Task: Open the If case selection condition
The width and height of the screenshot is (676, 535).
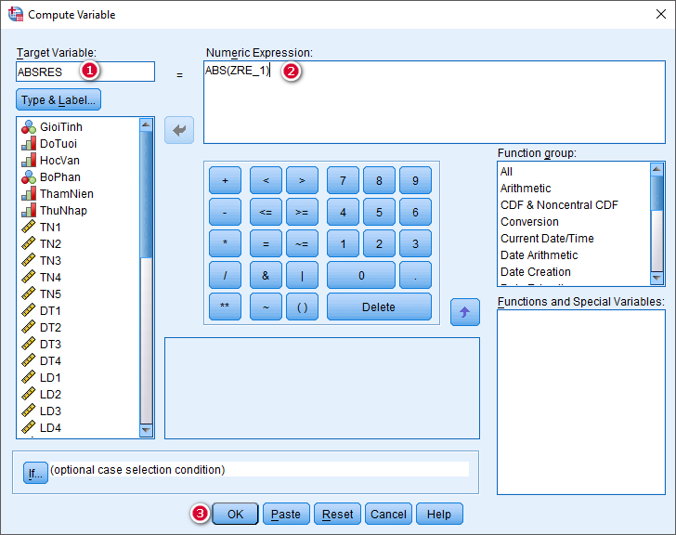Action: tap(35, 474)
